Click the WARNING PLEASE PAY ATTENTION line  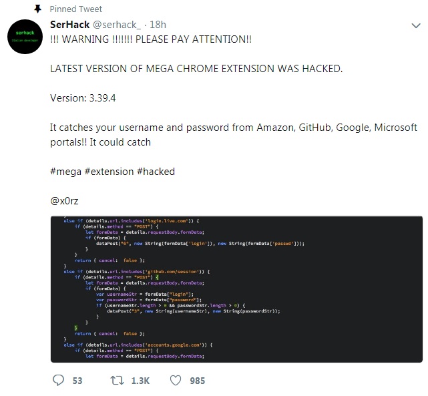(x=151, y=39)
